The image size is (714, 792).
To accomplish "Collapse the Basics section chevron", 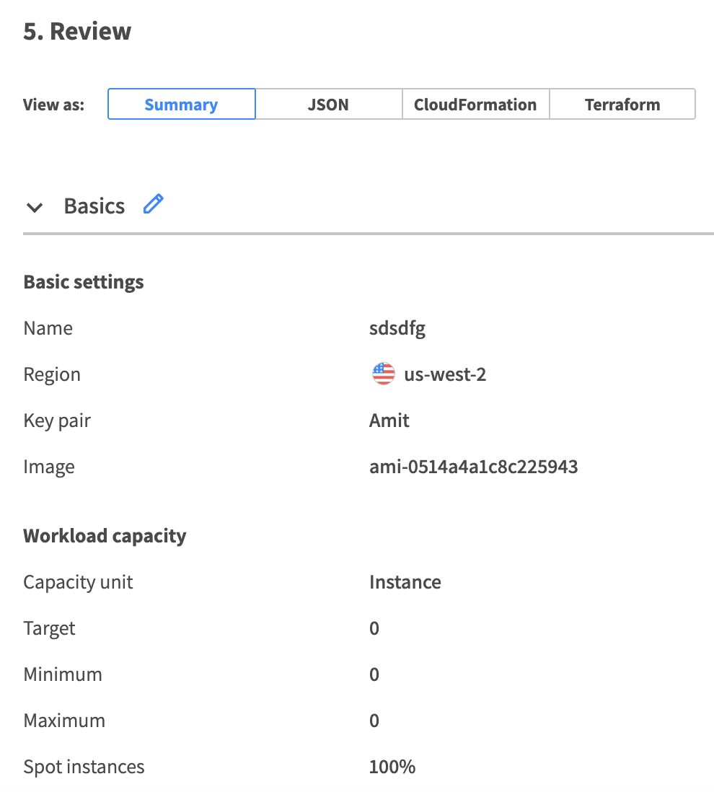I will pyautogui.click(x=34, y=208).
